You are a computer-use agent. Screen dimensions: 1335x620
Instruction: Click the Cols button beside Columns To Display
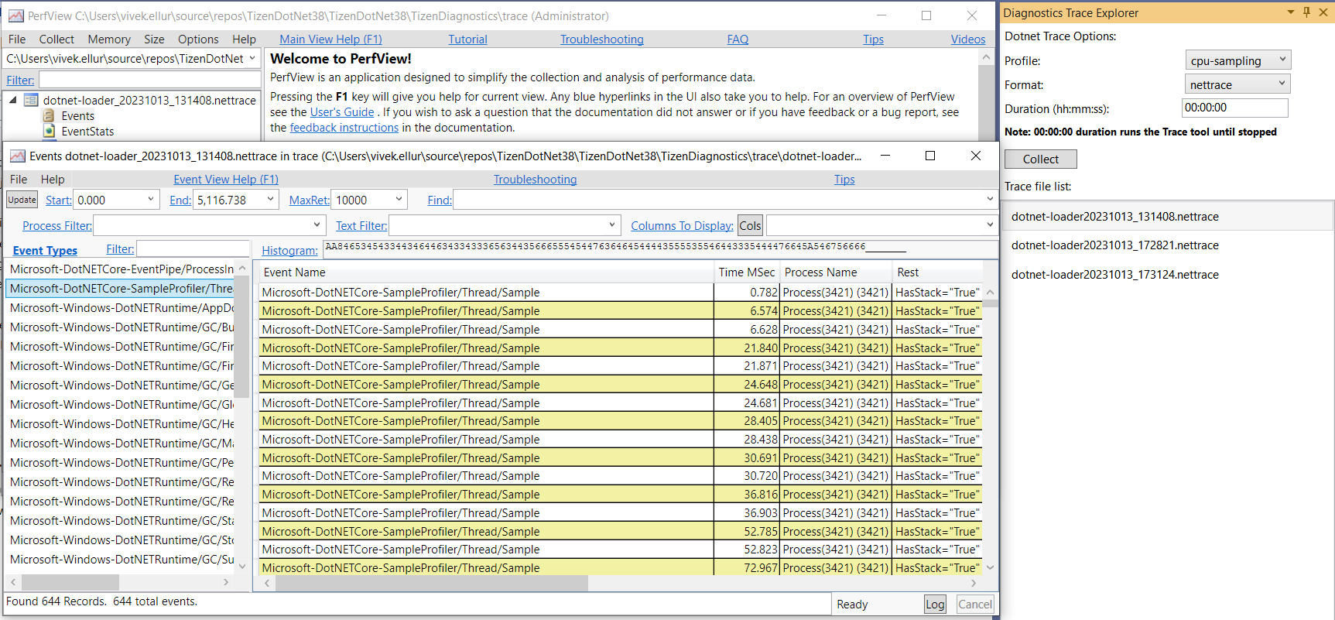click(749, 226)
